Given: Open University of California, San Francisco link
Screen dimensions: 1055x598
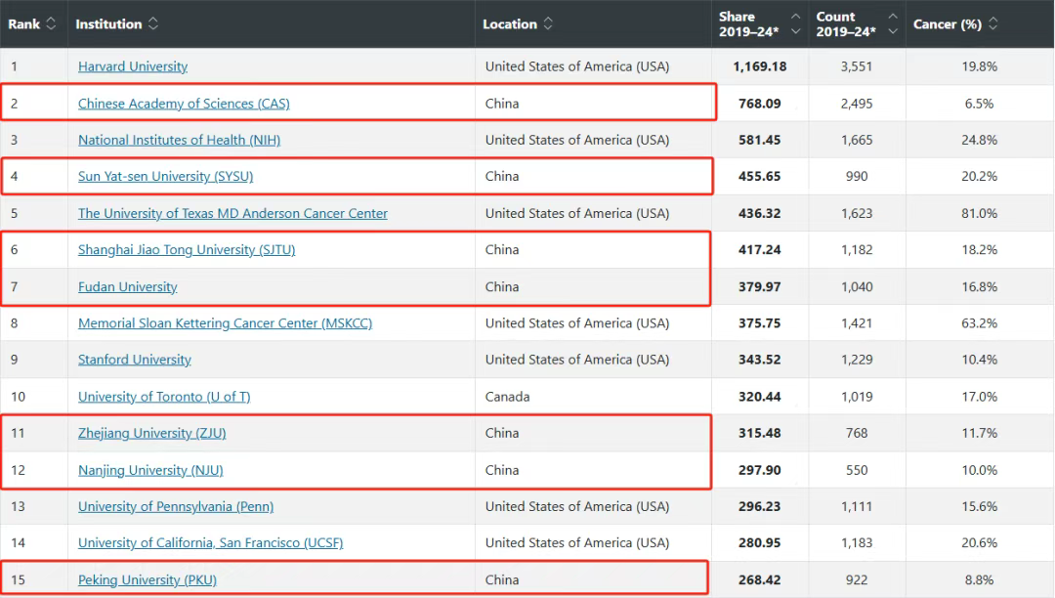Looking at the screenshot, I should tap(211, 542).
